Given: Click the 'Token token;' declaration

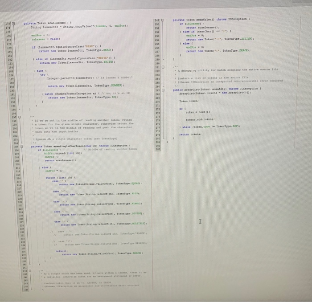Looking at the screenshot, I should tap(189, 101).
